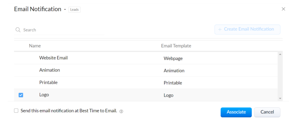
Task: Click the scrollbar up arrow in the list
Action: point(280,54)
